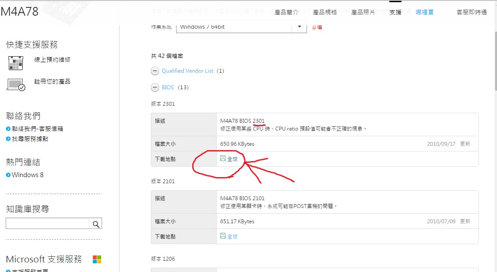Click the M4A78 BIOS 2301 description text

click(242, 121)
